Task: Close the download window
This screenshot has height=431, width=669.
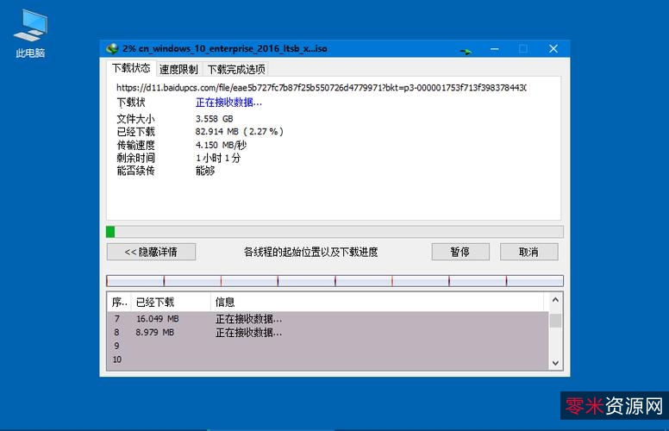Action: 553,48
